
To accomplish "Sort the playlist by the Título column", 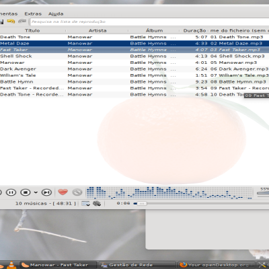I will 32,30.
